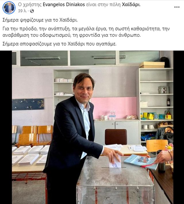Open the three-dots post options menu
This screenshot has width=184, height=204.
pyautogui.click(x=177, y=7)
